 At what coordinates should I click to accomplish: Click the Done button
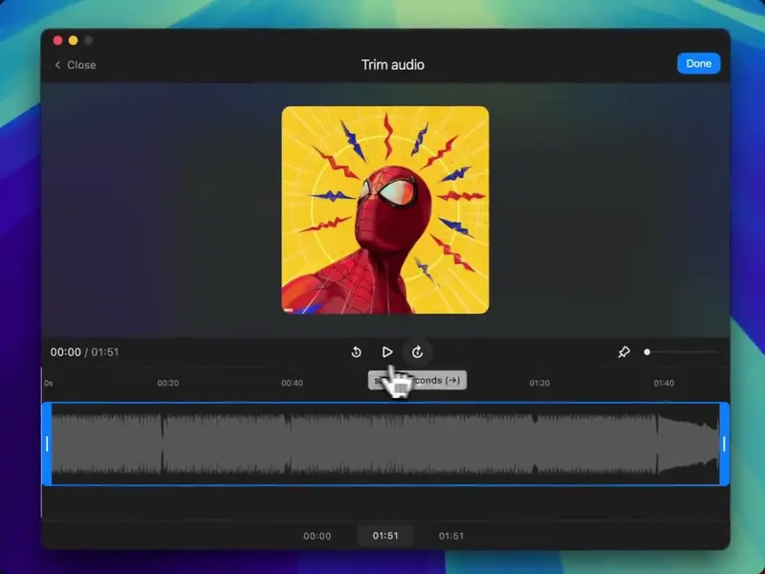pos(698,63)
